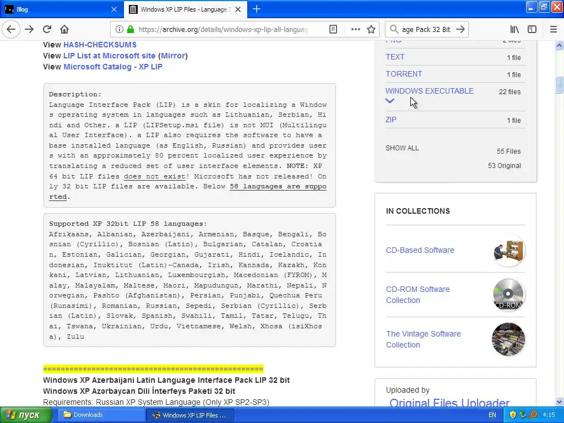The height and width of the screenshot is (423, 564).
Task: Click the EN language indicator in tray
Action: click(492, 415)
